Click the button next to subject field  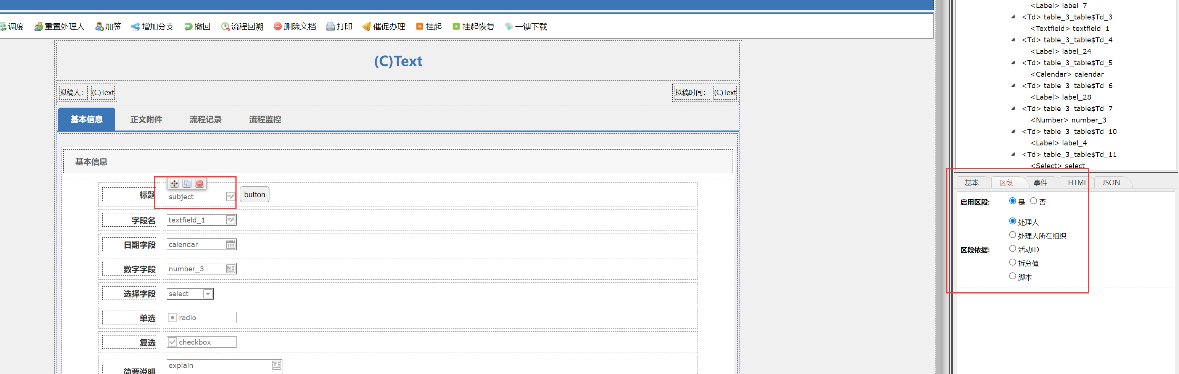[x=254, y=195]
